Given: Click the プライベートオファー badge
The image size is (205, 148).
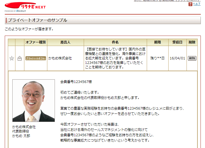Looking at the screenshot, I should pyautogui.click(x=36, y=58).
